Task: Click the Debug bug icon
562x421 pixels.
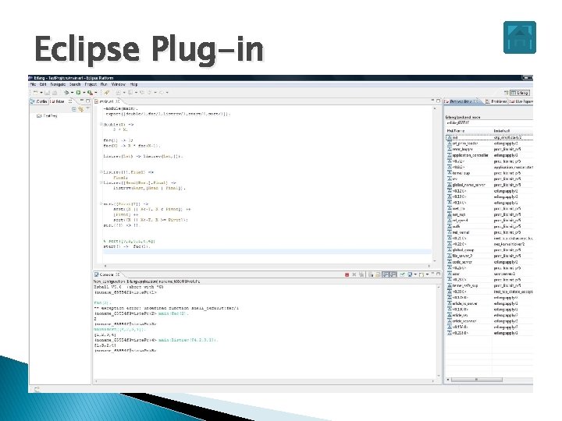Action: pos(66,93)
